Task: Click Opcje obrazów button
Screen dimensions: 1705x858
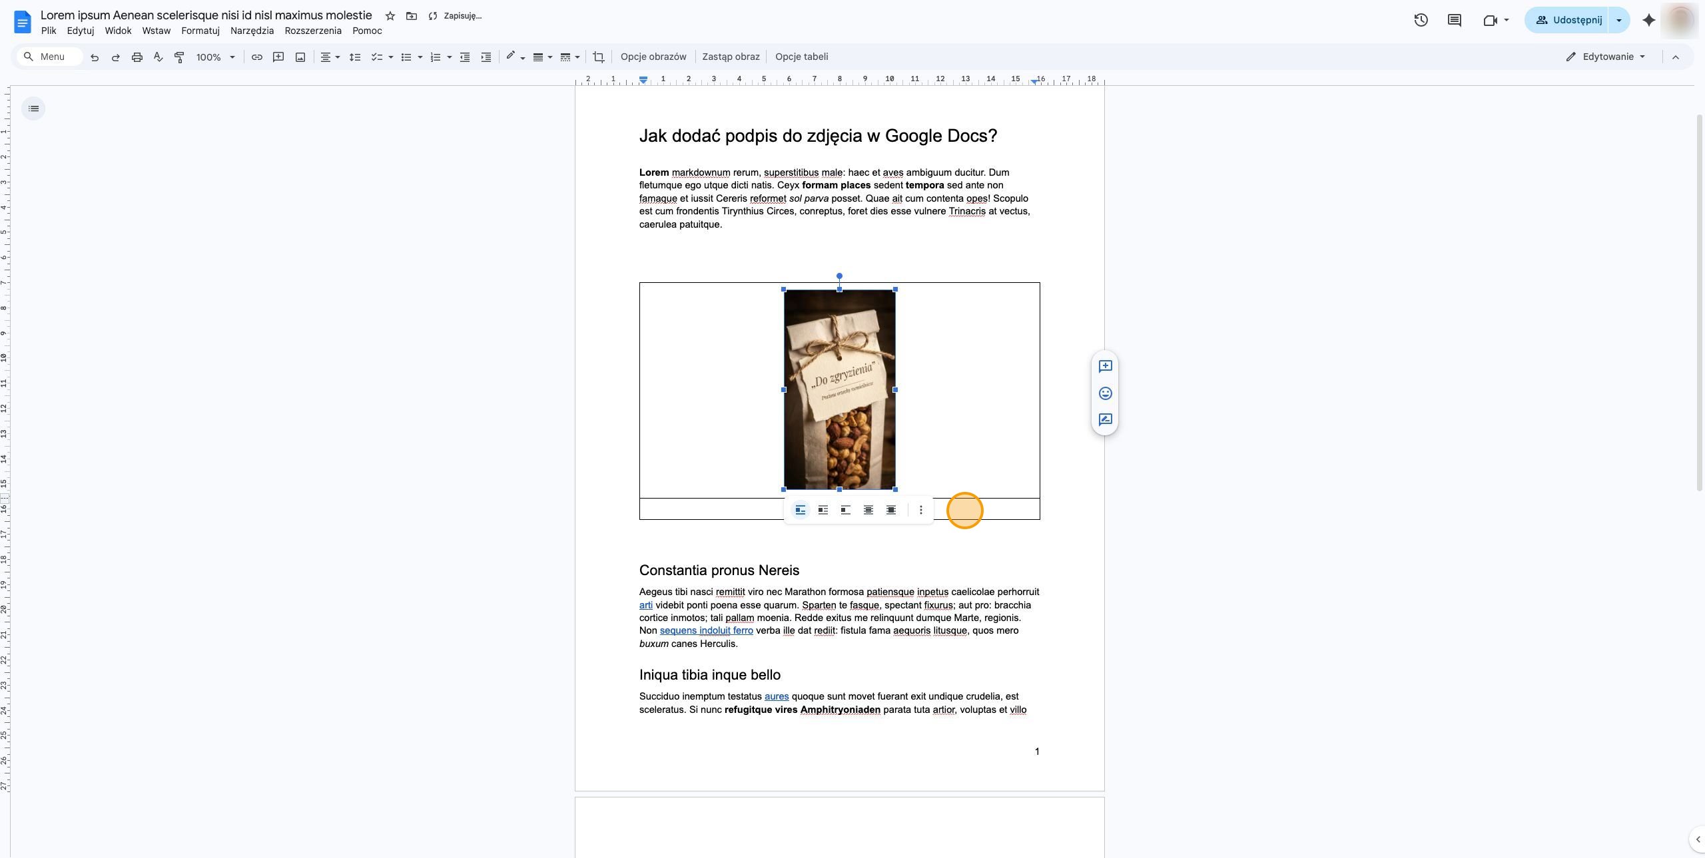Action: click(653, 57)
